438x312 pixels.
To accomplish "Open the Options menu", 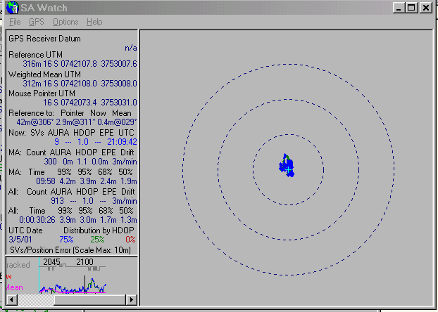I will coord(65,22).
